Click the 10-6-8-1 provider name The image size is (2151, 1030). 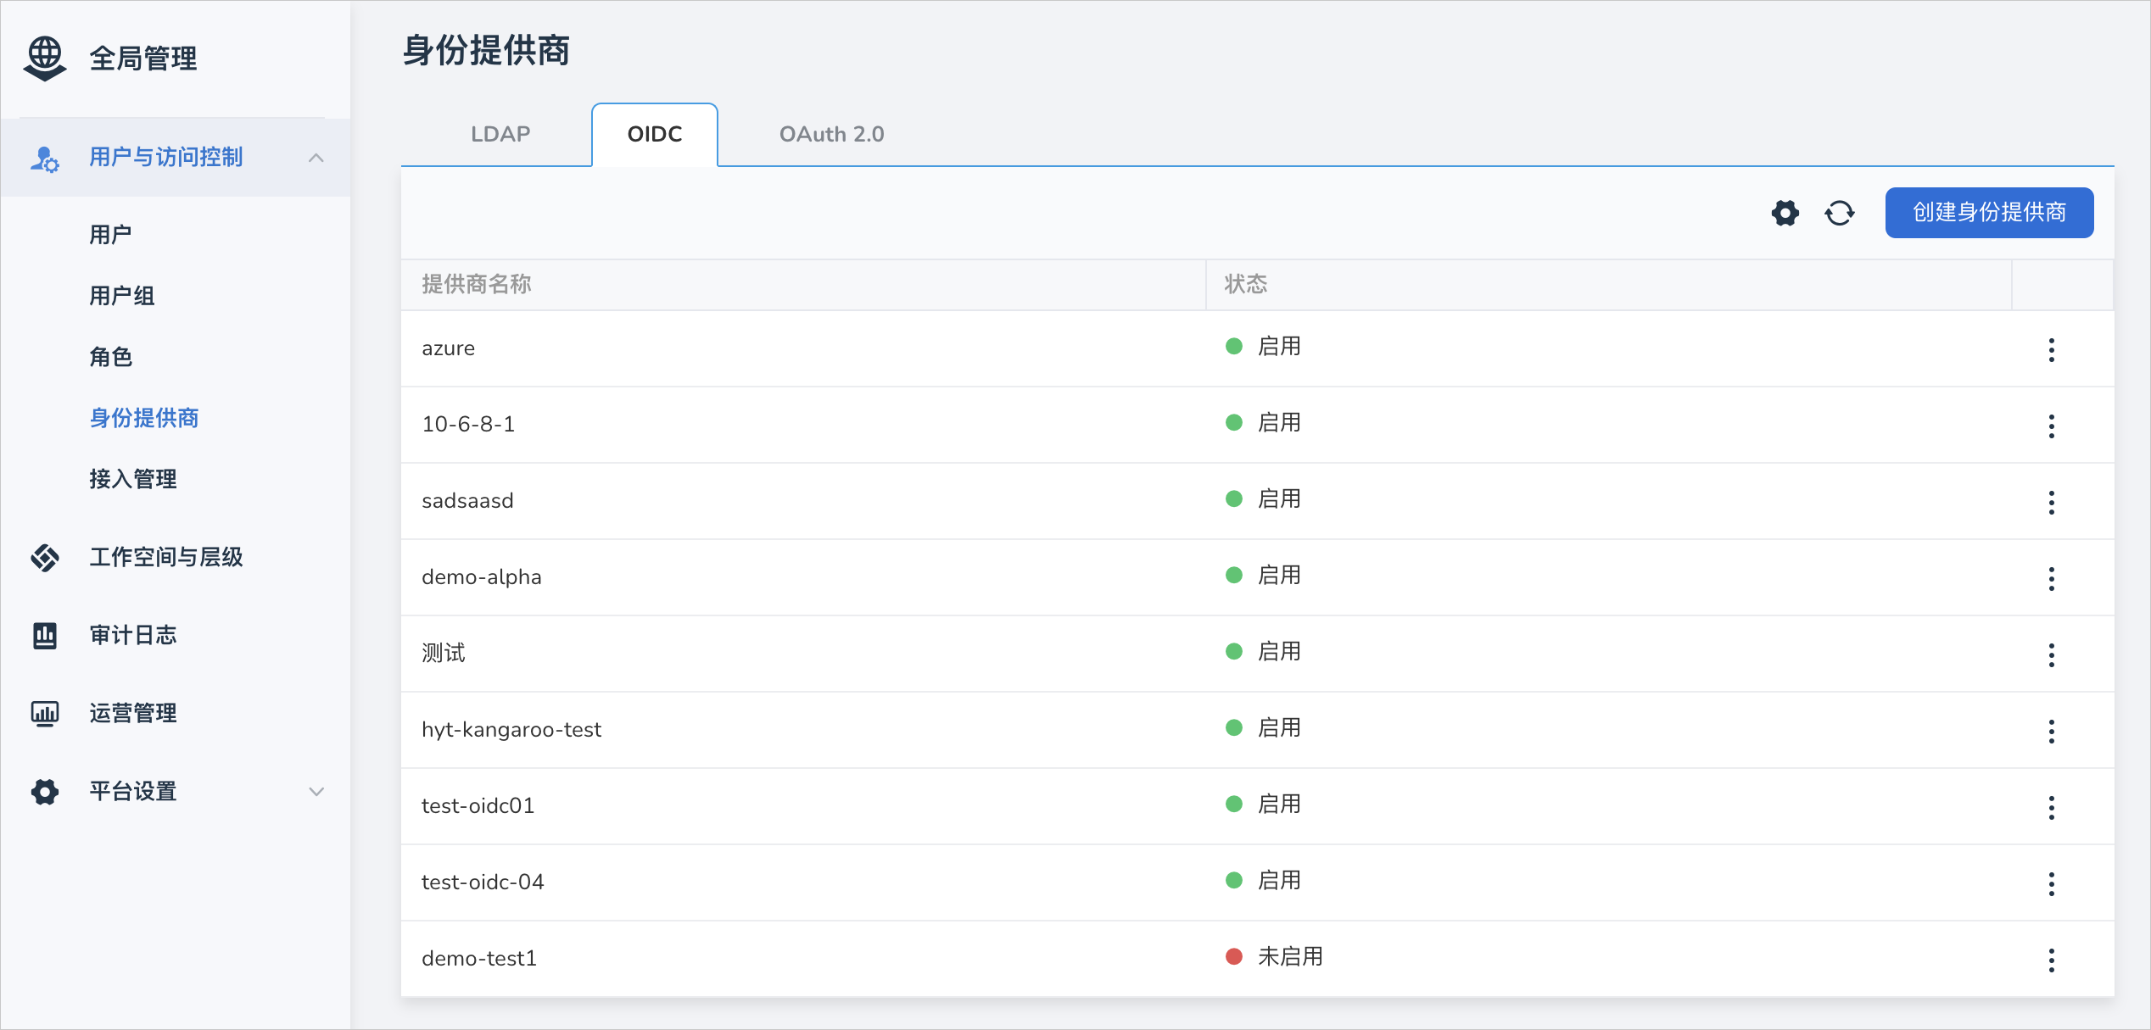(468, 424)
